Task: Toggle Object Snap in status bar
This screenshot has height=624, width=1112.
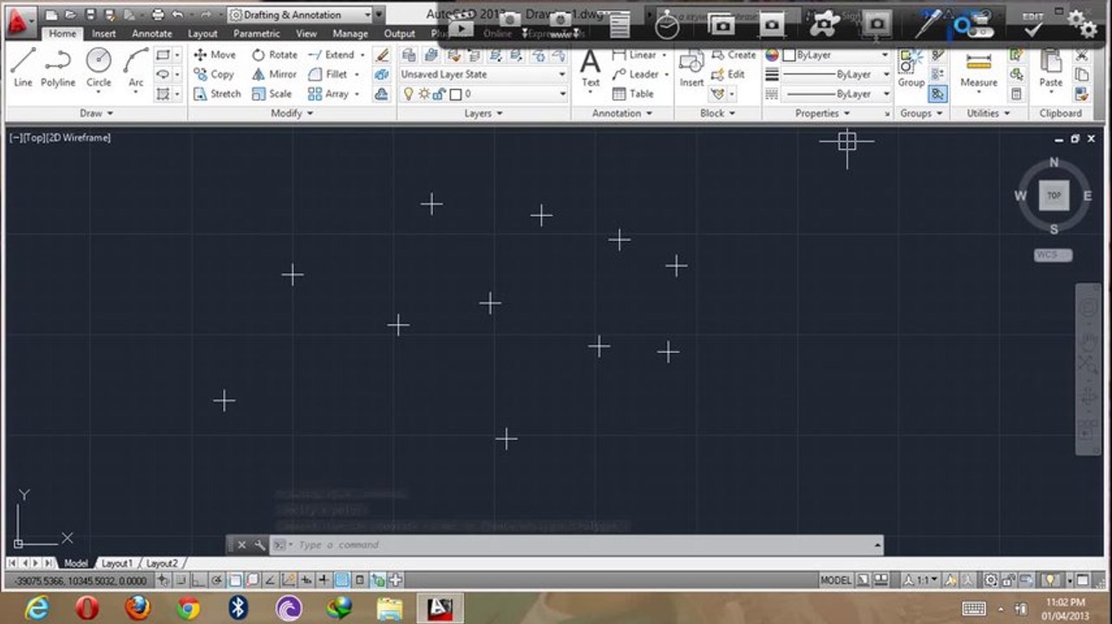Action: coord(235,580)
